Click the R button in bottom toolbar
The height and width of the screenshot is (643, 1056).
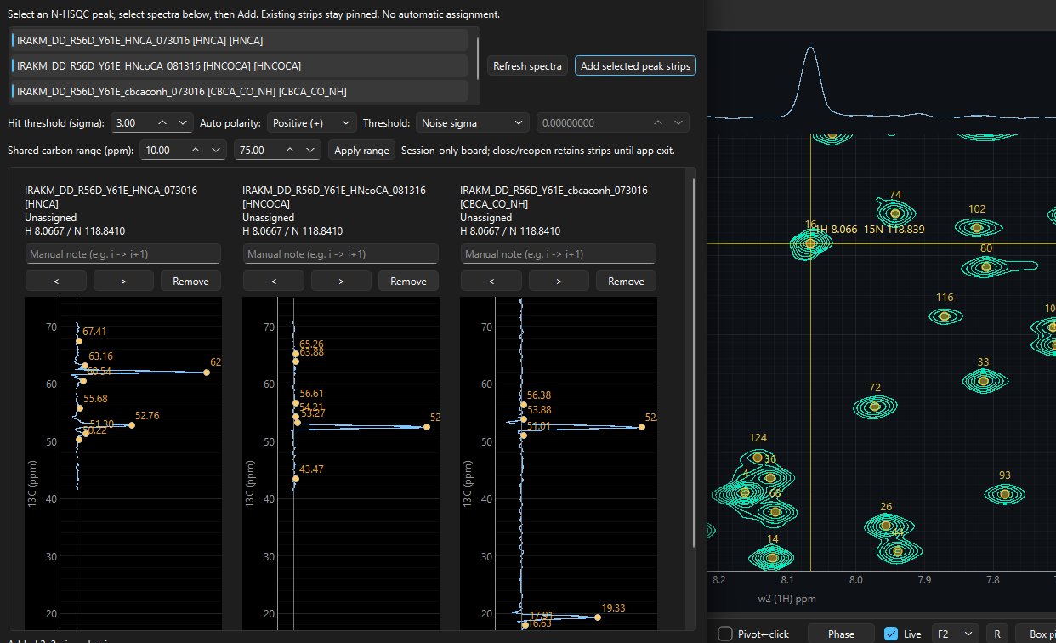(996, 634)
